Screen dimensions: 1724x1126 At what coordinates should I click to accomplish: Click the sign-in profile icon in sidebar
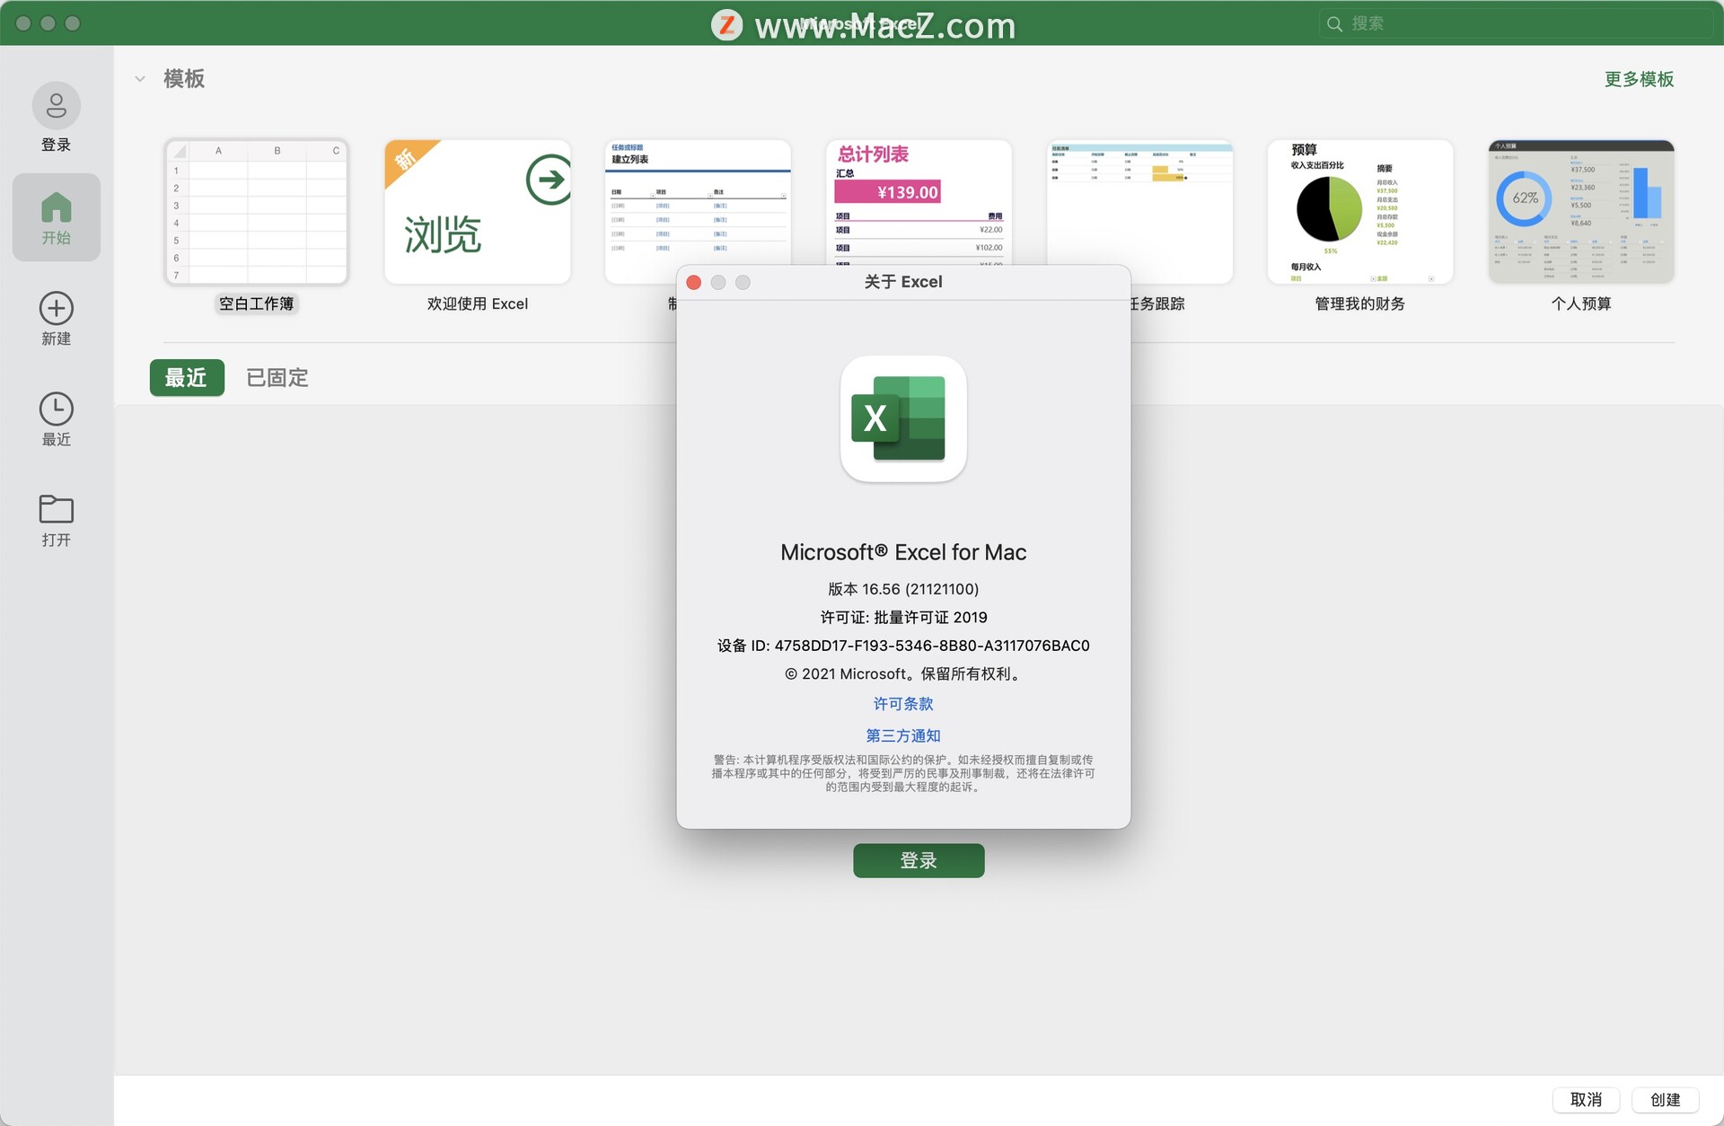click(x=56, y=106)
